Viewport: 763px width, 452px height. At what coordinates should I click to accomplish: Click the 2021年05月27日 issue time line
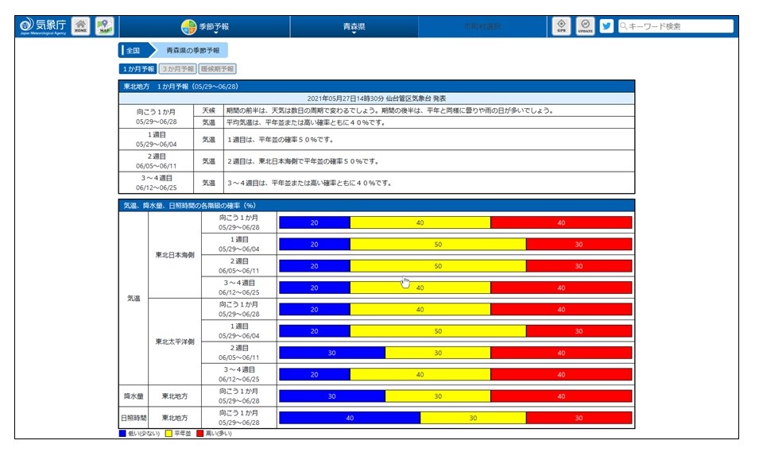click(x=377, y=99)
